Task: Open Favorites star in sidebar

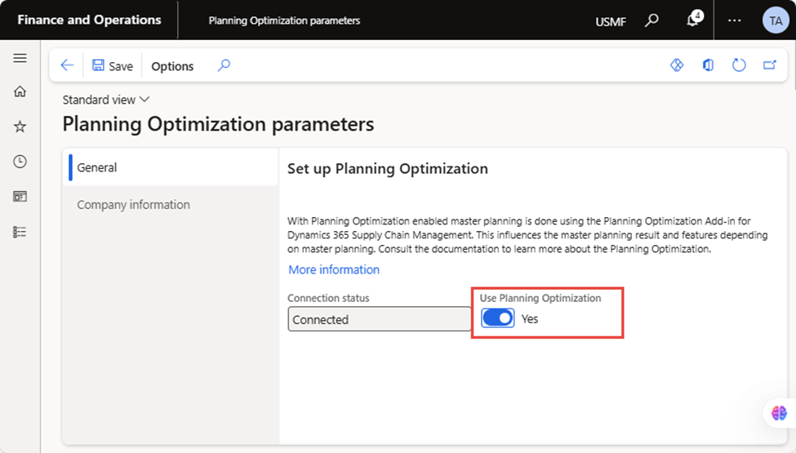Action: click(x=20, y=127)
